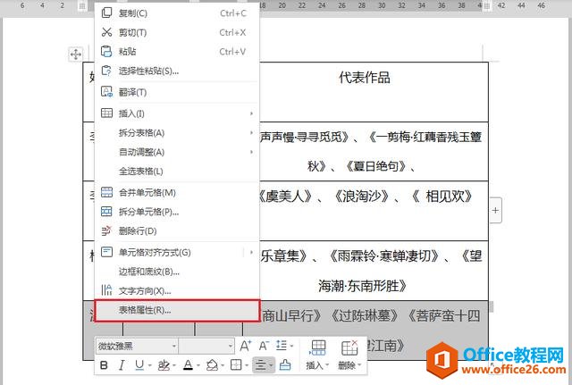Click the 删除 button in mini toolbar
This screenshot has width=572, height=385.
(349, 356)
